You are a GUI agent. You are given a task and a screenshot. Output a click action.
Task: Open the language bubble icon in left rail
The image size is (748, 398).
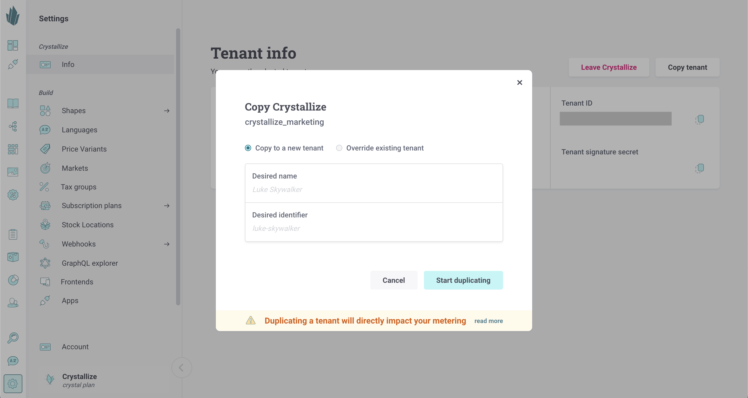[x=13, y=361]
